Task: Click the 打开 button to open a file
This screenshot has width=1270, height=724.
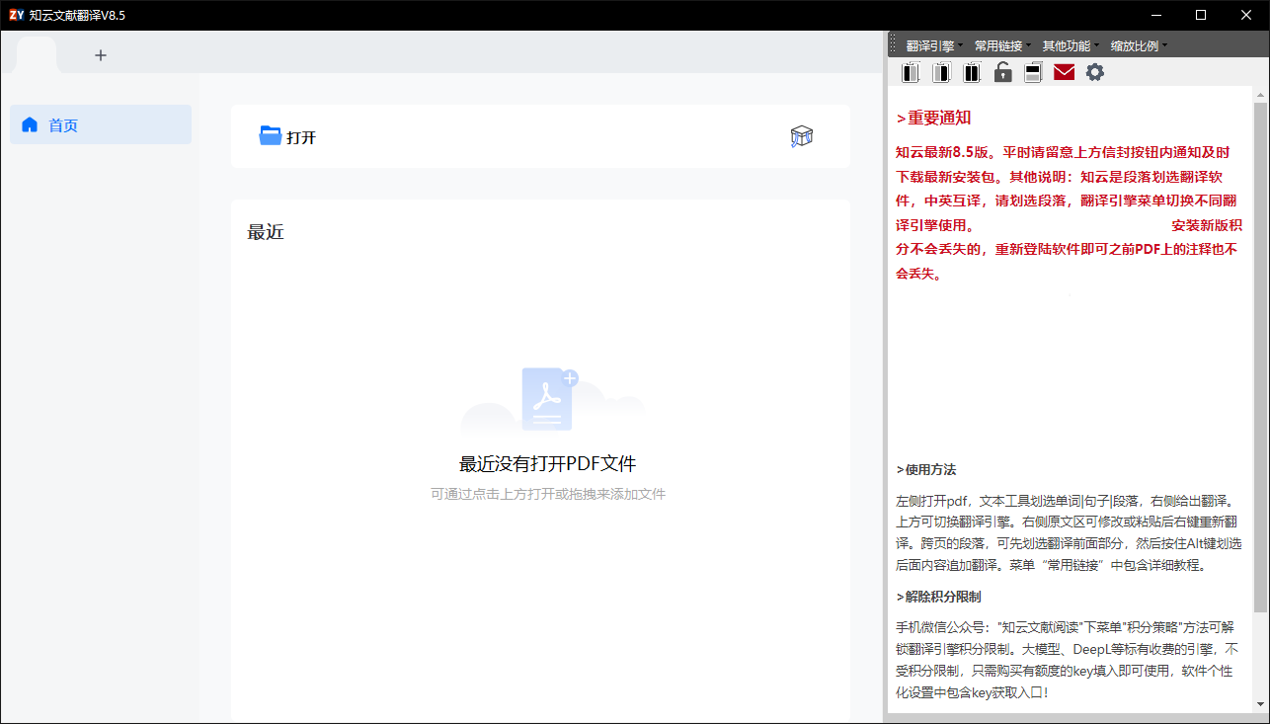Action: coord(287,137)
